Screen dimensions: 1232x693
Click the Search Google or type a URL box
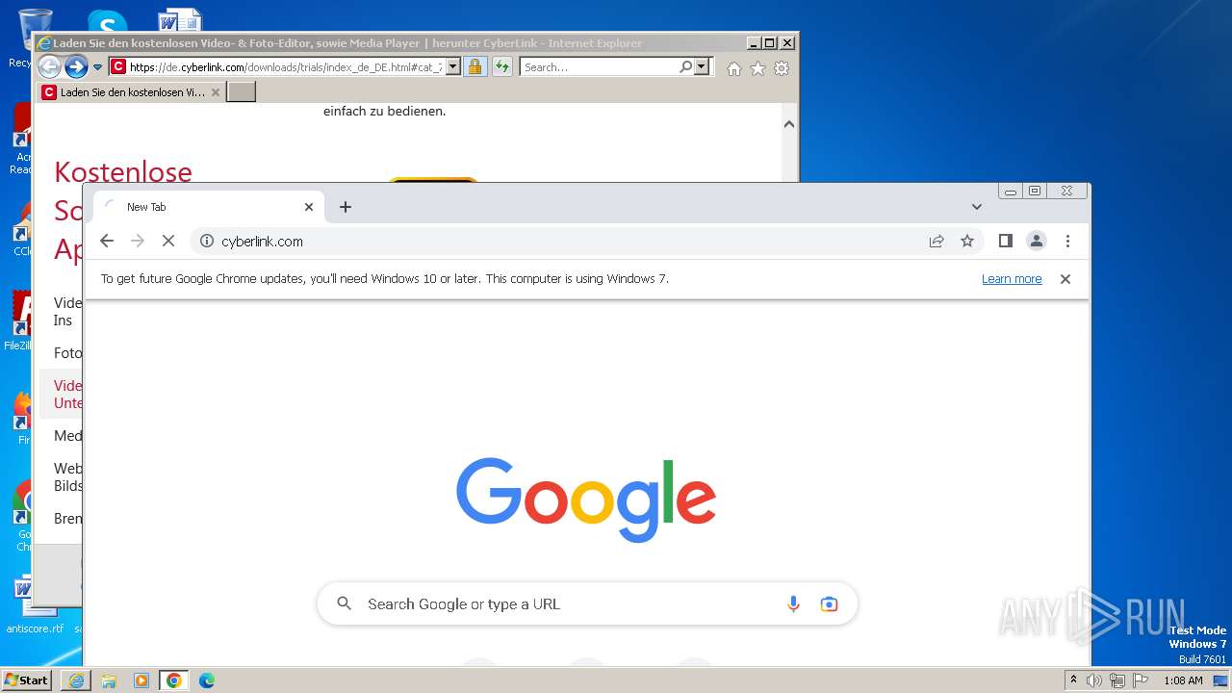click(587, 604)
